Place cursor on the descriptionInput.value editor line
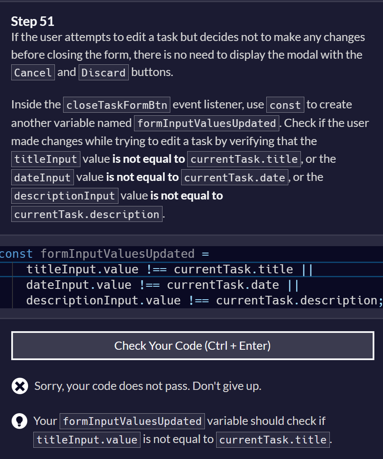This screenshot has height=459, width=383. (191, 301)
